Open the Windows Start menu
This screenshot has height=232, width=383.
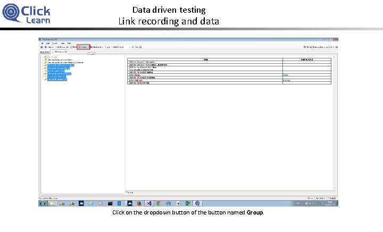[42, 203]
